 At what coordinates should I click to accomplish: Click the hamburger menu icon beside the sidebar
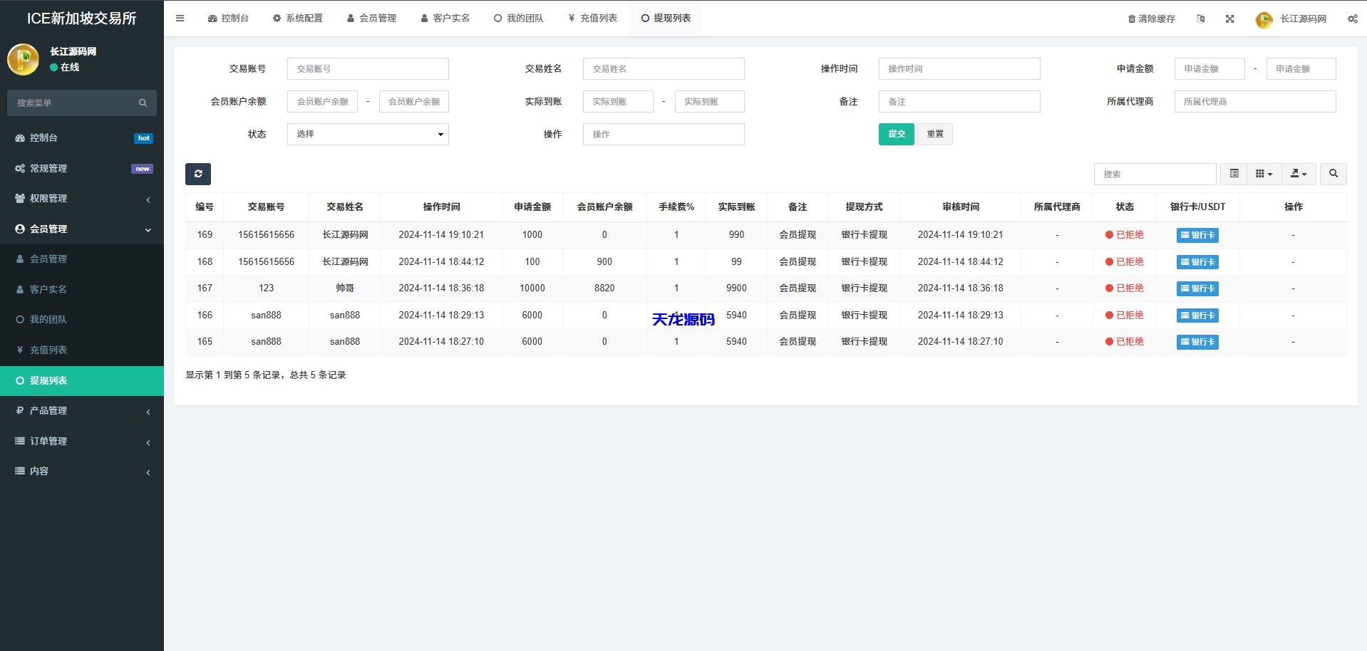[x=180, y=18]
